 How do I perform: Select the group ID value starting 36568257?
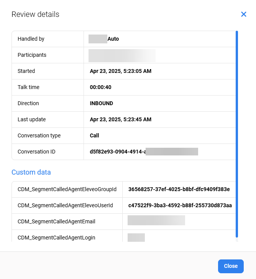179,189
